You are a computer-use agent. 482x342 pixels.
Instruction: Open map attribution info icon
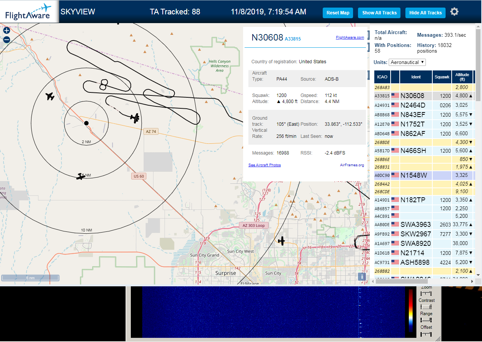click(x=362, y=277)
